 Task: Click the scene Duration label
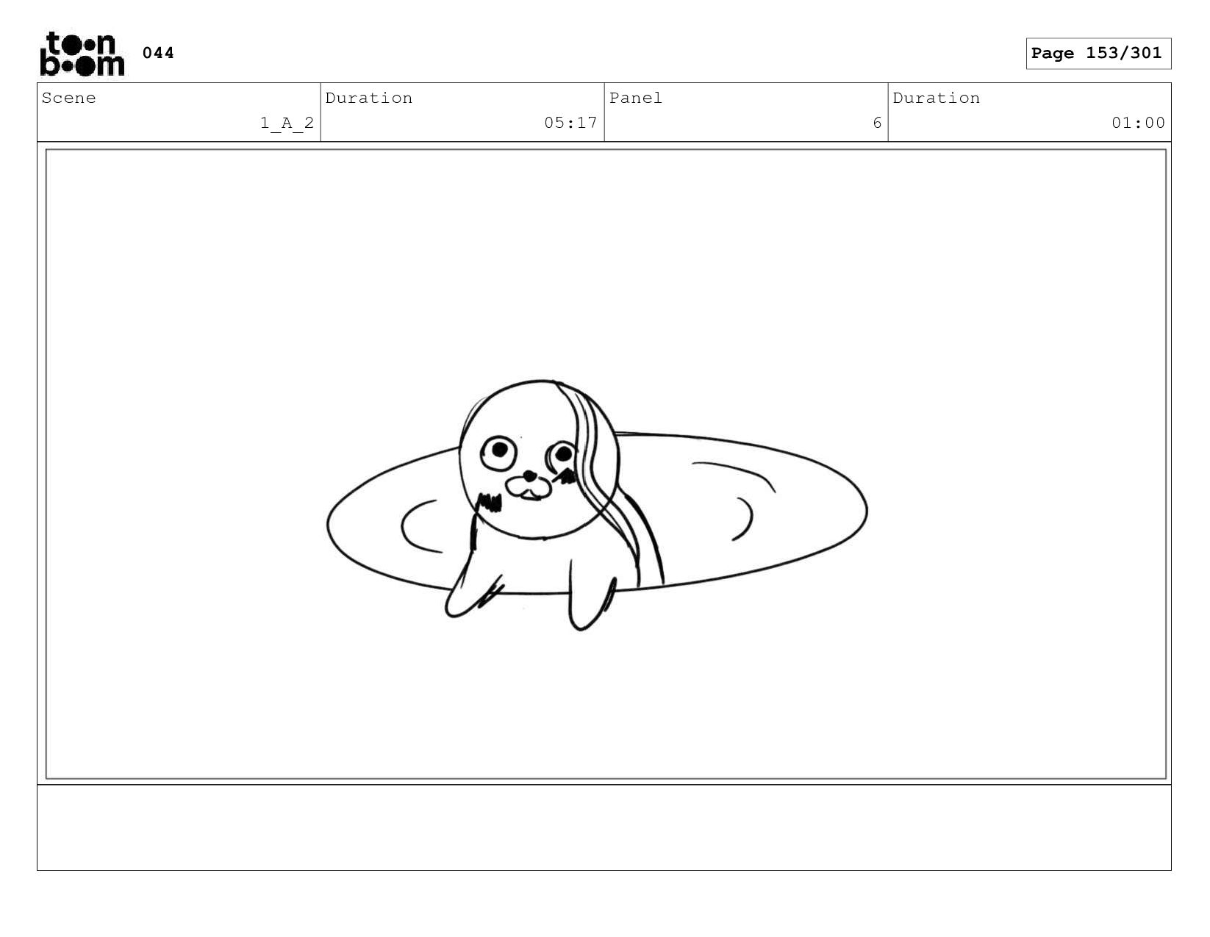tap(369, 98)
